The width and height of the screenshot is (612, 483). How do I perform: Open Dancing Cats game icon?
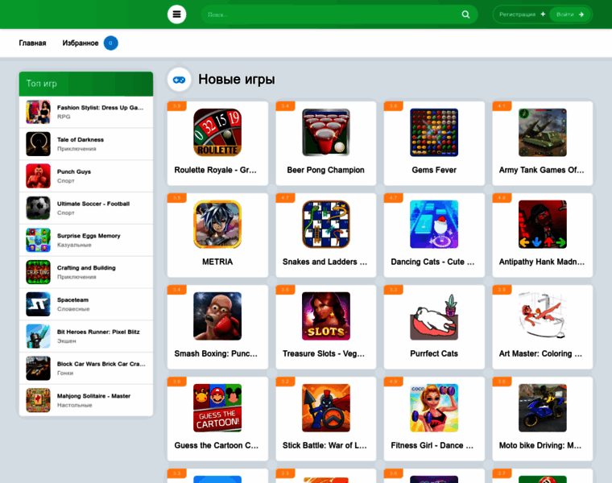434,225
